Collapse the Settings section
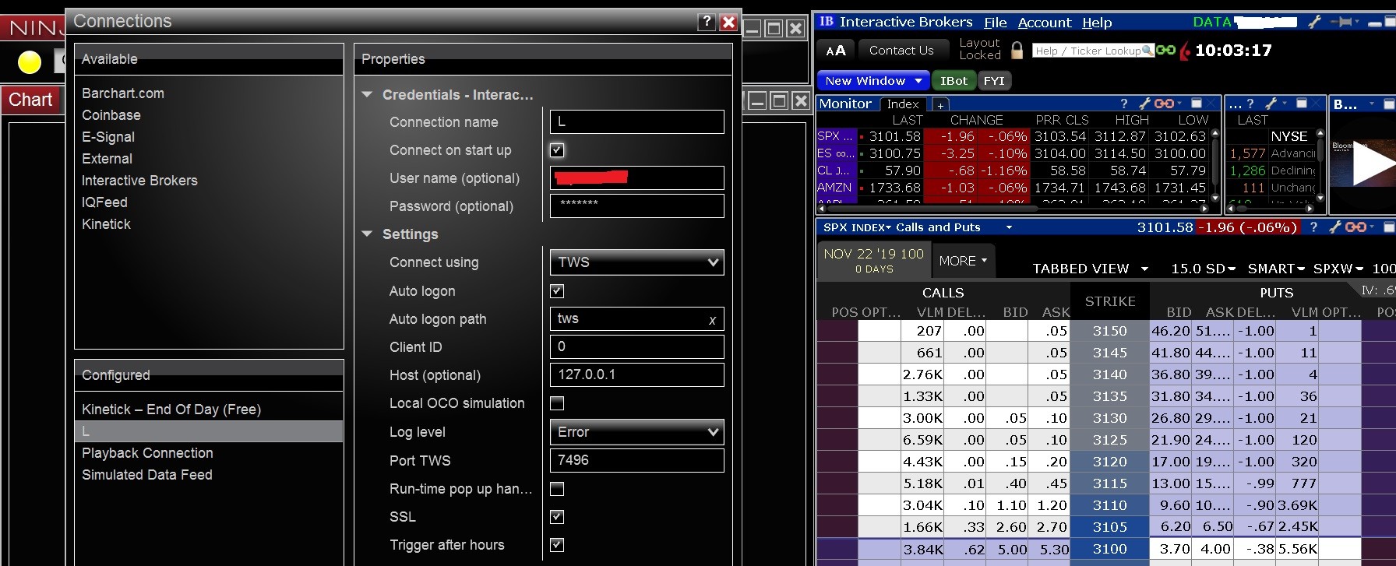 [x=367, y=234]
